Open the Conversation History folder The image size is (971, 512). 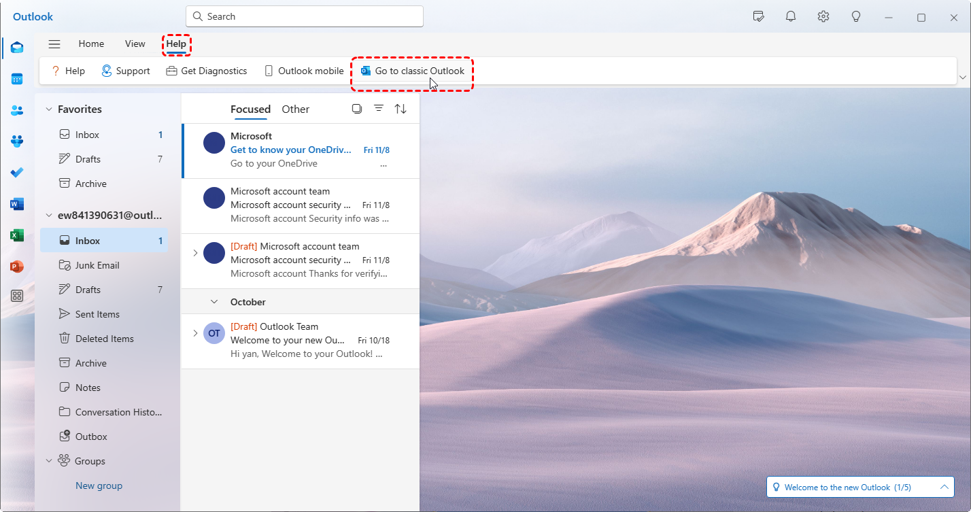tap(104, 412)
